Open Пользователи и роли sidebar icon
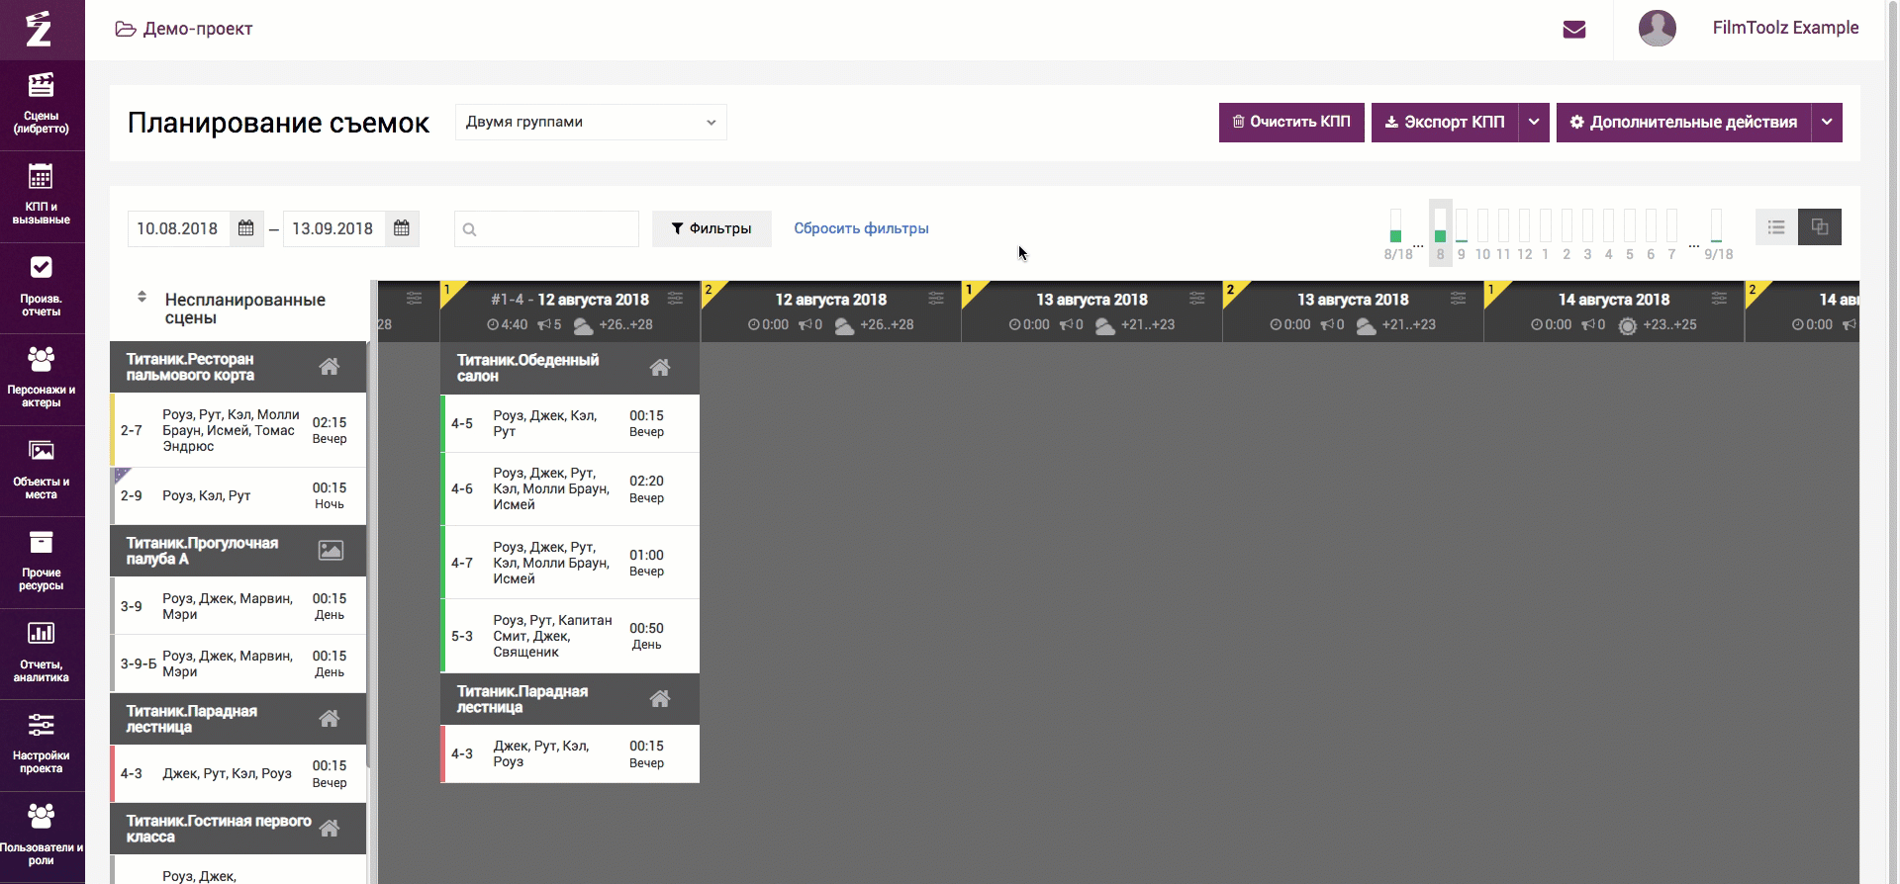Viewport: 1900px width, 884px height. [x=42, y=816]
